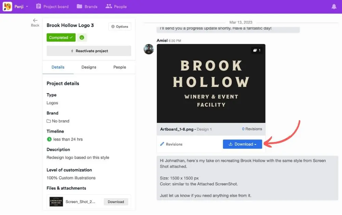Click the green timeline clock icon
This screenshot has width=342, height=215.
tap(49, 139)
